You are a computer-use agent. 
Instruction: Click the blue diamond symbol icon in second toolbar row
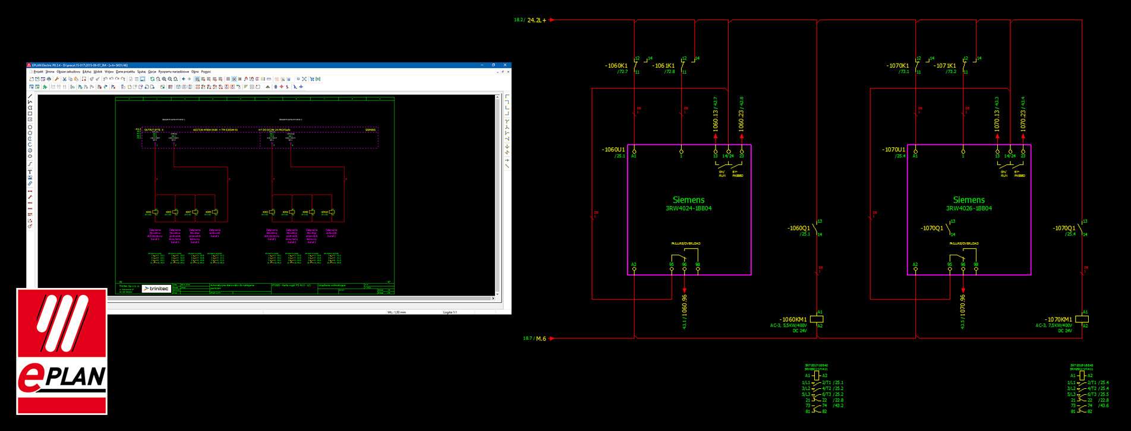[301, 87]
